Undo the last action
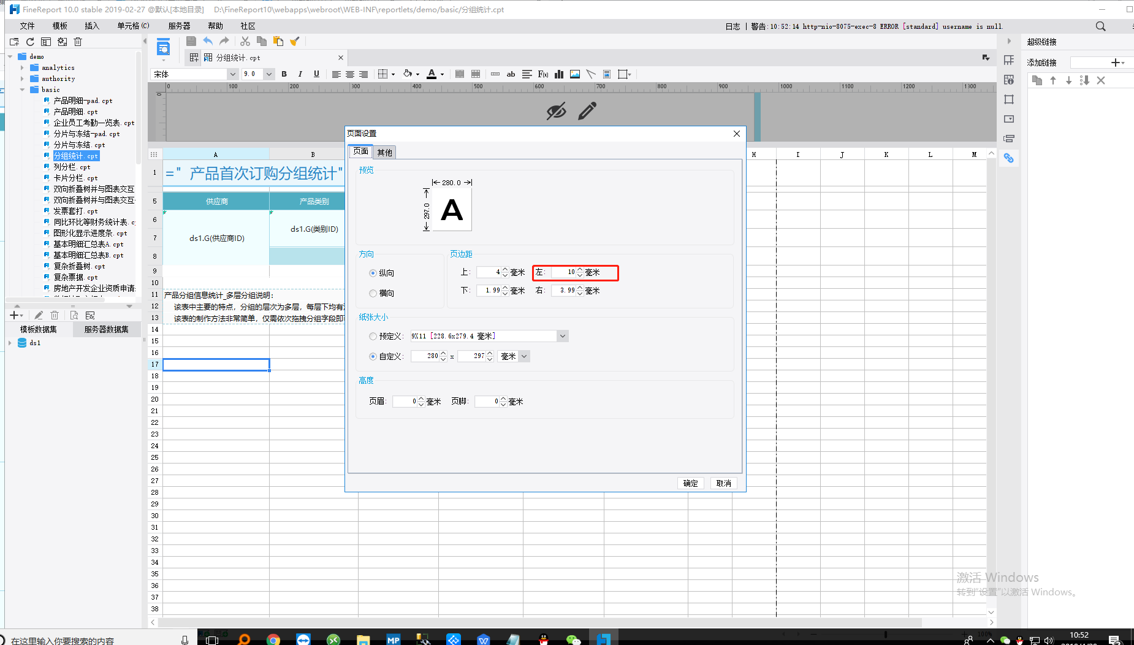The width and height of the screenshot is (1134, 645). click(x=208, y=41)
